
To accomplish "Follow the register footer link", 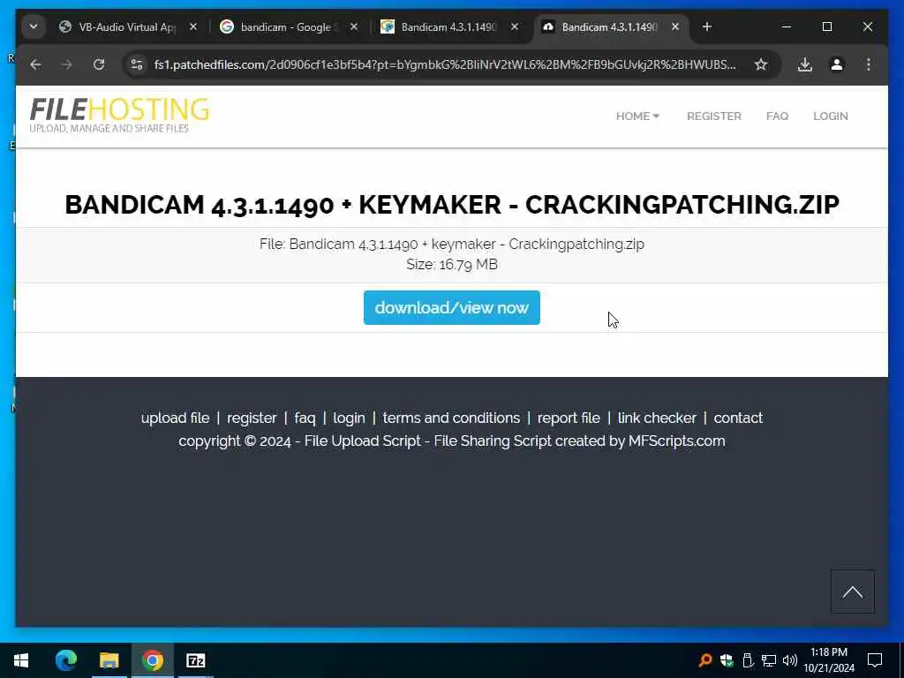I will [x=252, y=418].
